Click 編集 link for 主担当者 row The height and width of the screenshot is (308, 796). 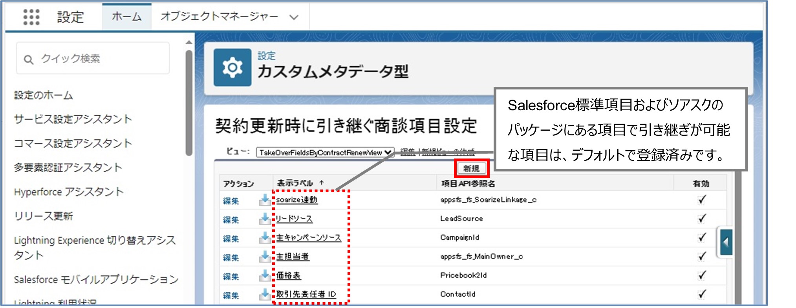(231, 257)
